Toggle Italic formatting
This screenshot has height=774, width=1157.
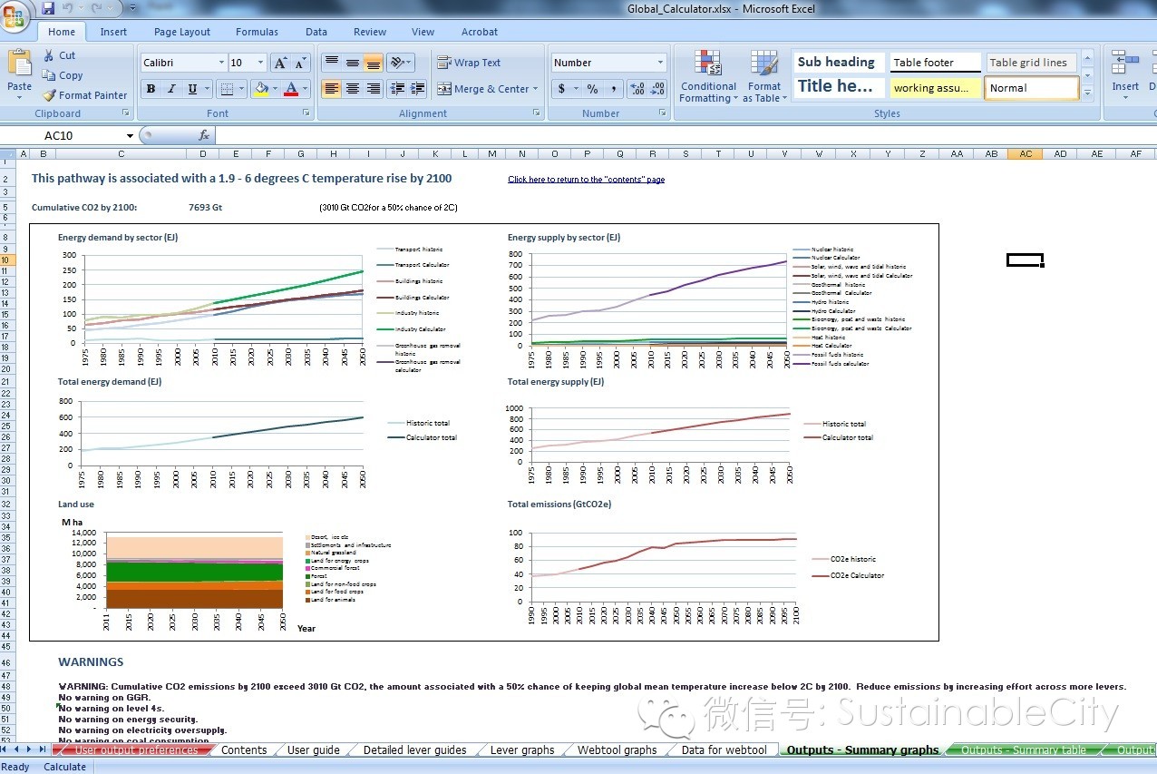click(x=171, y=89)
